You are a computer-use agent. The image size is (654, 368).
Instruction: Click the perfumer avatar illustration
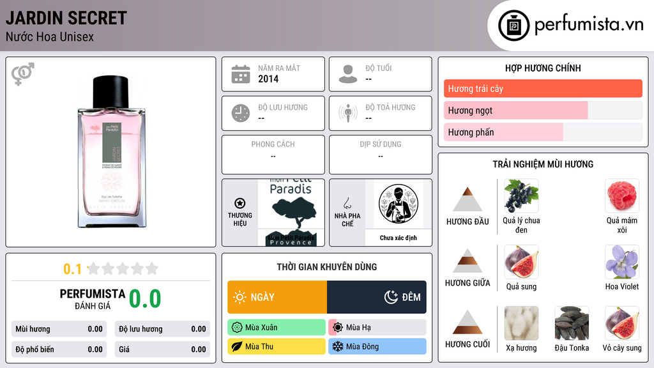pos(399,204)
